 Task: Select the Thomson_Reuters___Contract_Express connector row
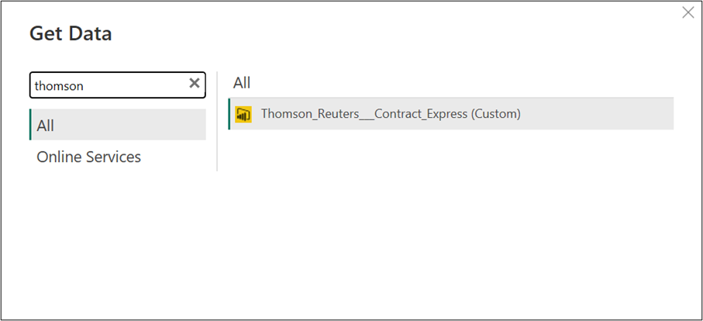click(450, 114)
